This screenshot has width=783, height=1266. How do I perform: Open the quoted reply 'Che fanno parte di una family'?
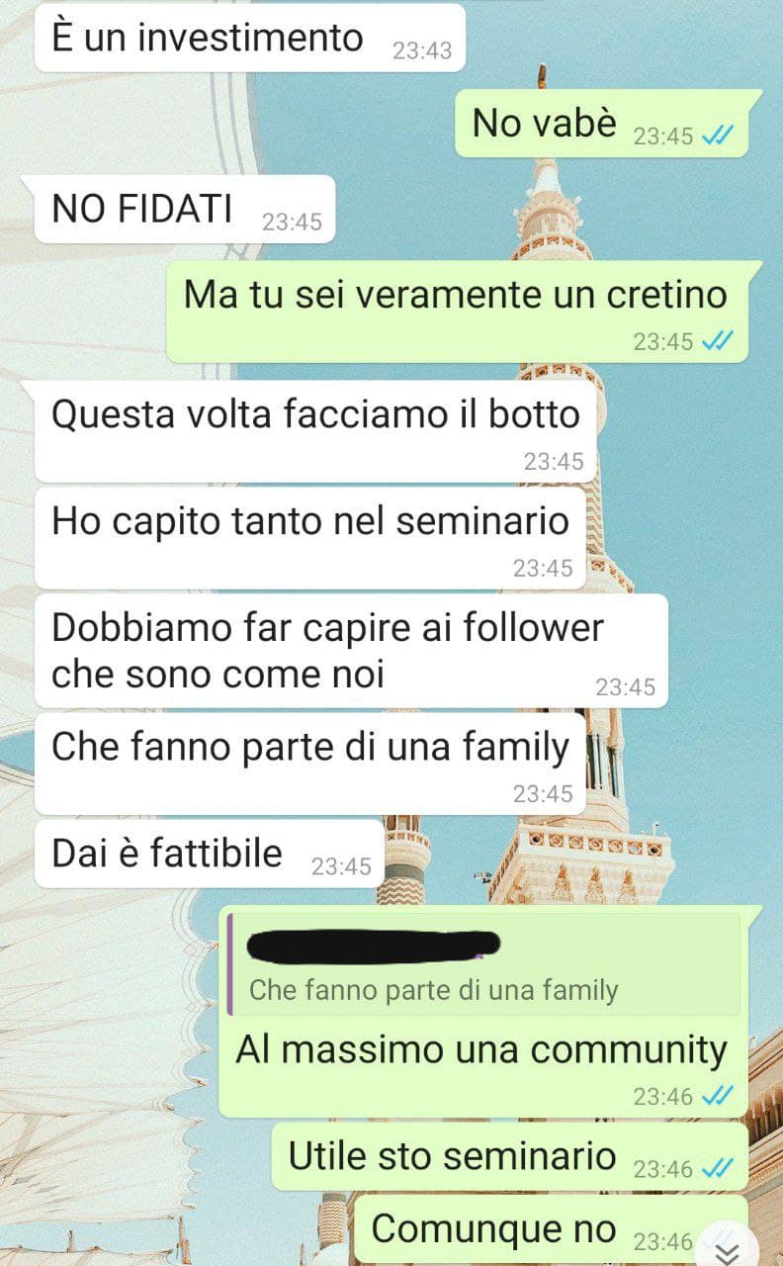[483, 964]
